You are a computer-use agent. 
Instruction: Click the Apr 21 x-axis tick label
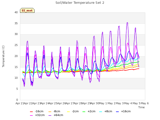tap(20, 103)
